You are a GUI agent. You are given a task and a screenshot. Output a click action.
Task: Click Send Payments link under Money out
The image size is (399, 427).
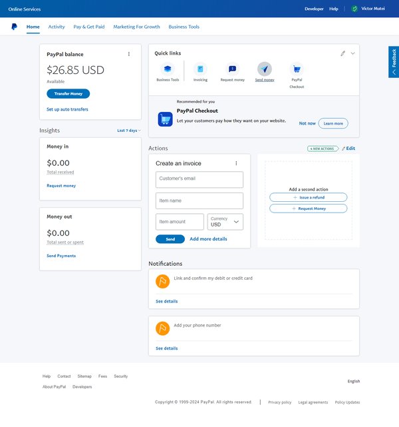click(61, 256)
